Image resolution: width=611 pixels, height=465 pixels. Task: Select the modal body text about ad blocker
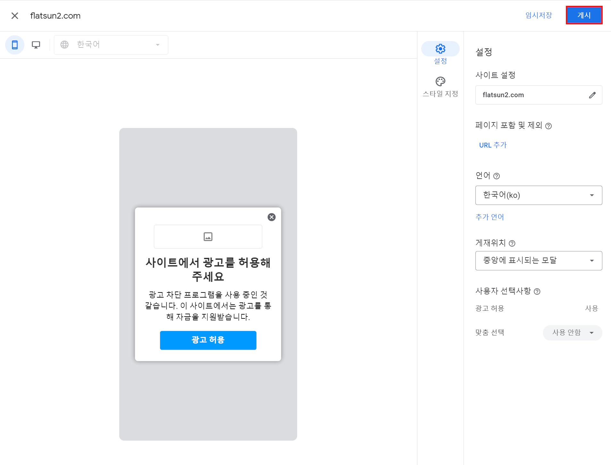coord(208,306)
